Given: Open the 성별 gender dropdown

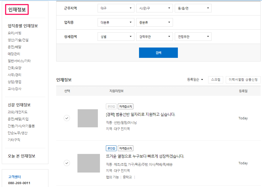Looking at the screenshot, I should (x=116, y=36).
